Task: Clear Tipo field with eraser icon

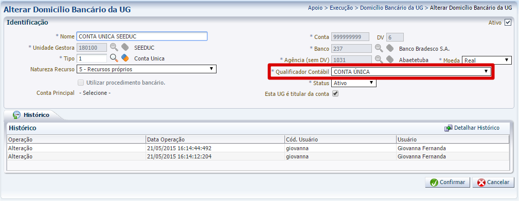Action: (125, 58)
